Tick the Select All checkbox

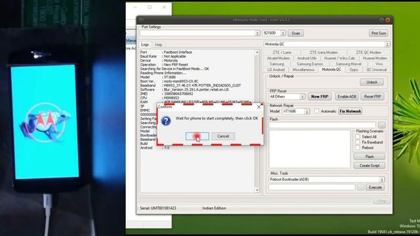click(358, 137)
